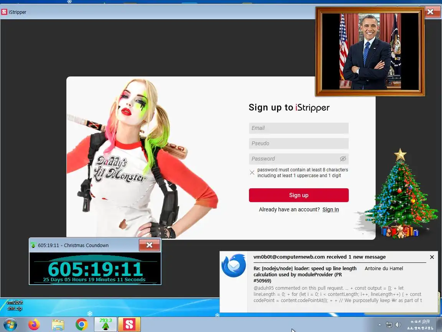Screen dimensions: 442x332
Task: Follow the Sign In link
Action: coord(330,209)
